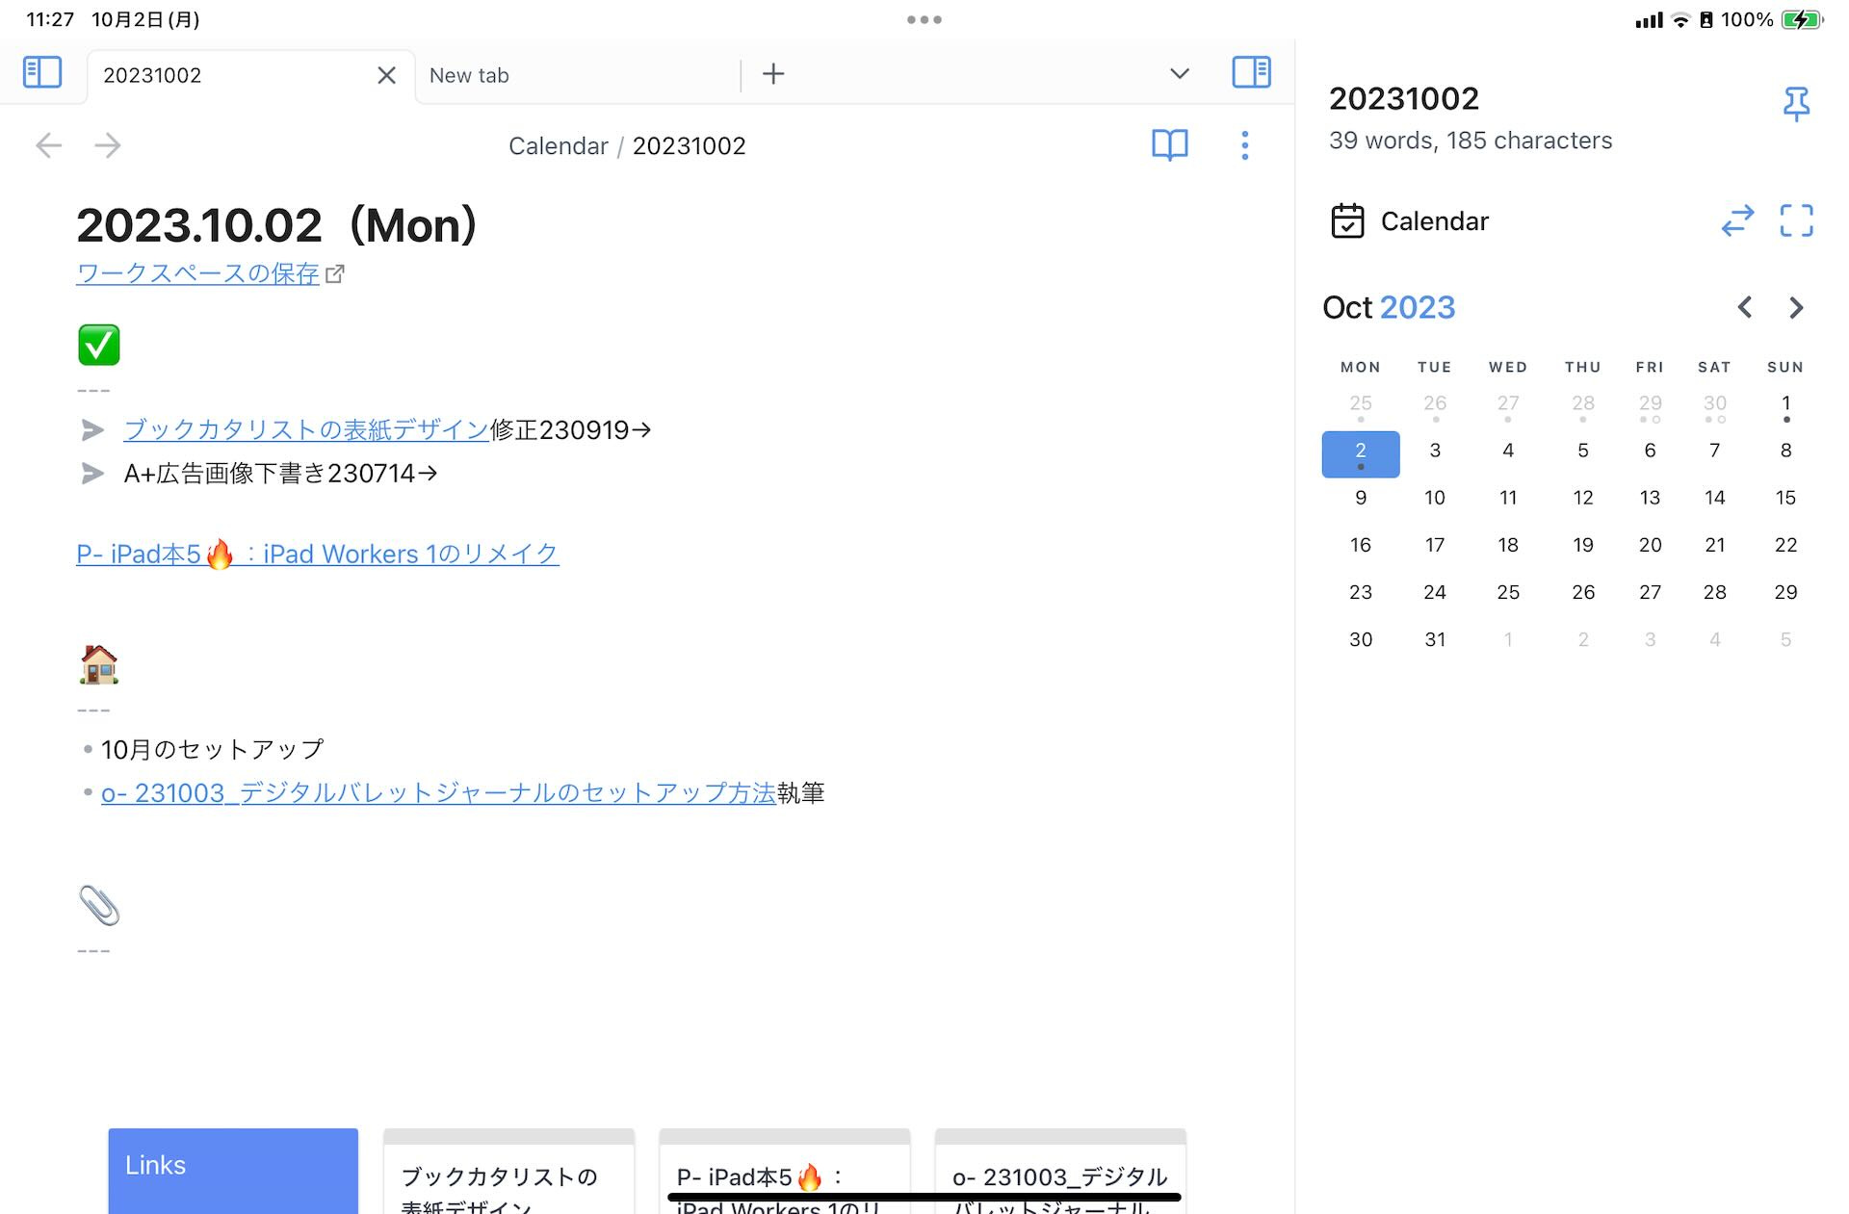
Task: Toggle the left sidebar panel
Action: coord(42,73)
